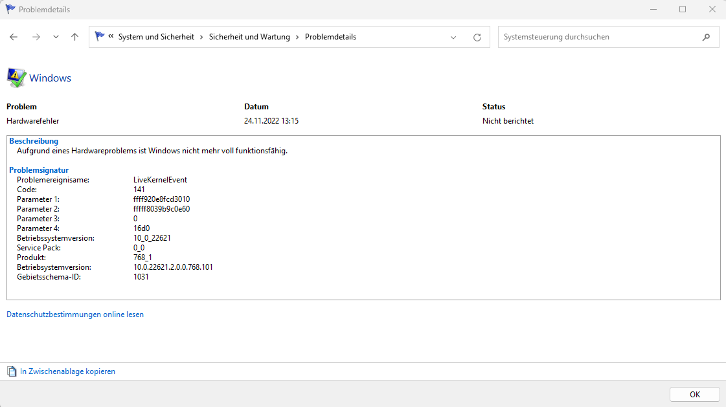Select the Parameter 3 value 0
This screenshot has width=726, height=407.
pyautogui.click(x=135, y=219)
